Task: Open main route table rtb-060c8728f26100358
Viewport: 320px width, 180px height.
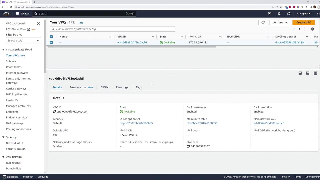Action: (x=202, y=123)
